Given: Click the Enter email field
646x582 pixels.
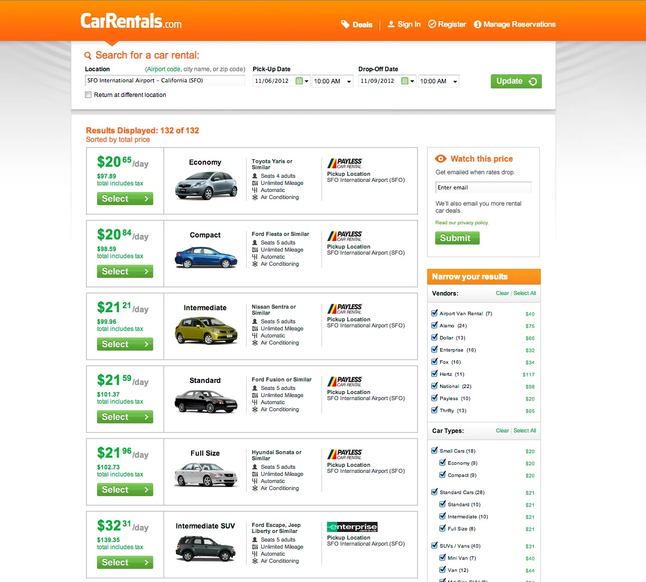Looking at the screenshot, I should (x=483, y=187).
